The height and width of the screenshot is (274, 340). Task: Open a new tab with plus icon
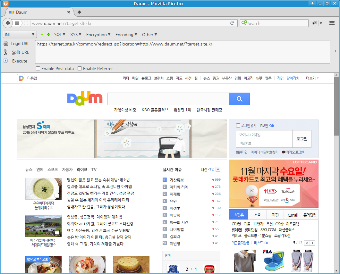tap(79, 12)
